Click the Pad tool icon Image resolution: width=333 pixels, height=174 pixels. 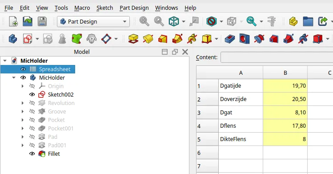coord(133,39)
